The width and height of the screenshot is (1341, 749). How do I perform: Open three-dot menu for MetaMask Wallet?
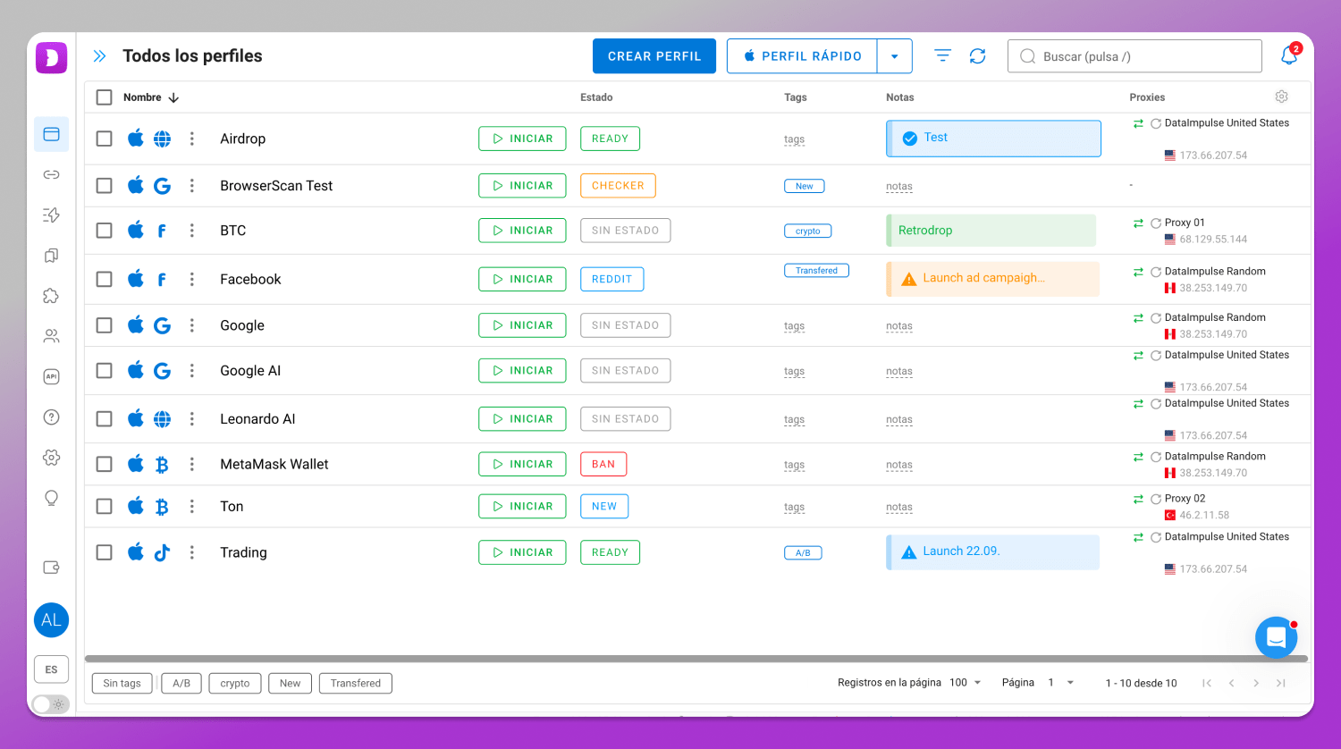click(191, 464)
